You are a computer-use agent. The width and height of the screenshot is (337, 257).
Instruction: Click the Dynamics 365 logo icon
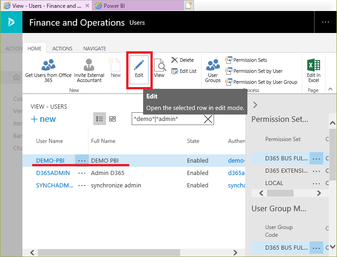click(11, 22)
